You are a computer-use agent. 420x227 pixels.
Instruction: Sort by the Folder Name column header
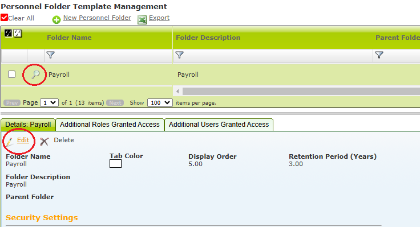[x=69, y=38]
